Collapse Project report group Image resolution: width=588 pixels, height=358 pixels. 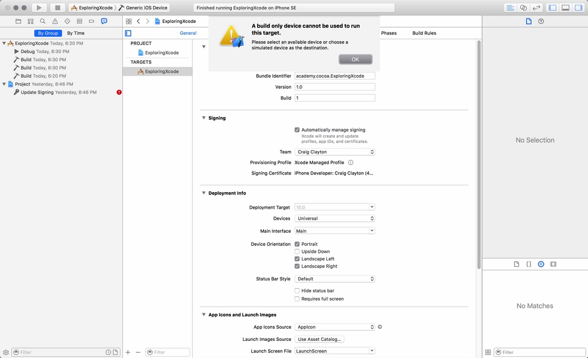pyautogui.click(x=4, y=84)
